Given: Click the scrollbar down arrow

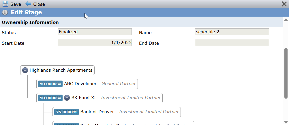Looking at the screenshot, I should point(286,122).
